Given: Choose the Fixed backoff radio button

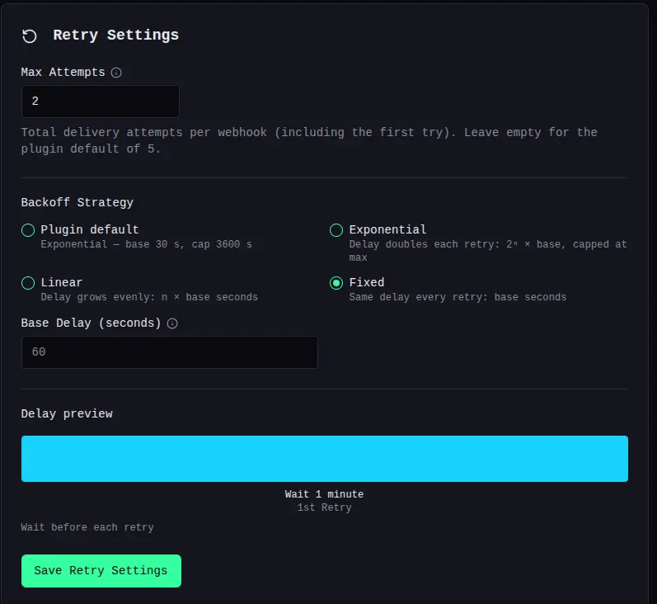Looking at the screenshot, I should click(x=336, y=283).
